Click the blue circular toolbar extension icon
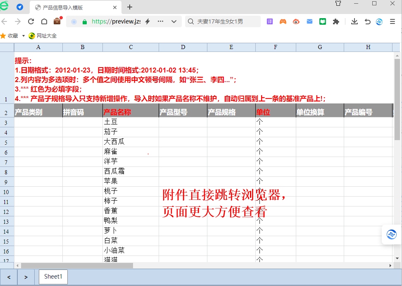The height and width of the screenshot is (286, 402). point(379,22)
